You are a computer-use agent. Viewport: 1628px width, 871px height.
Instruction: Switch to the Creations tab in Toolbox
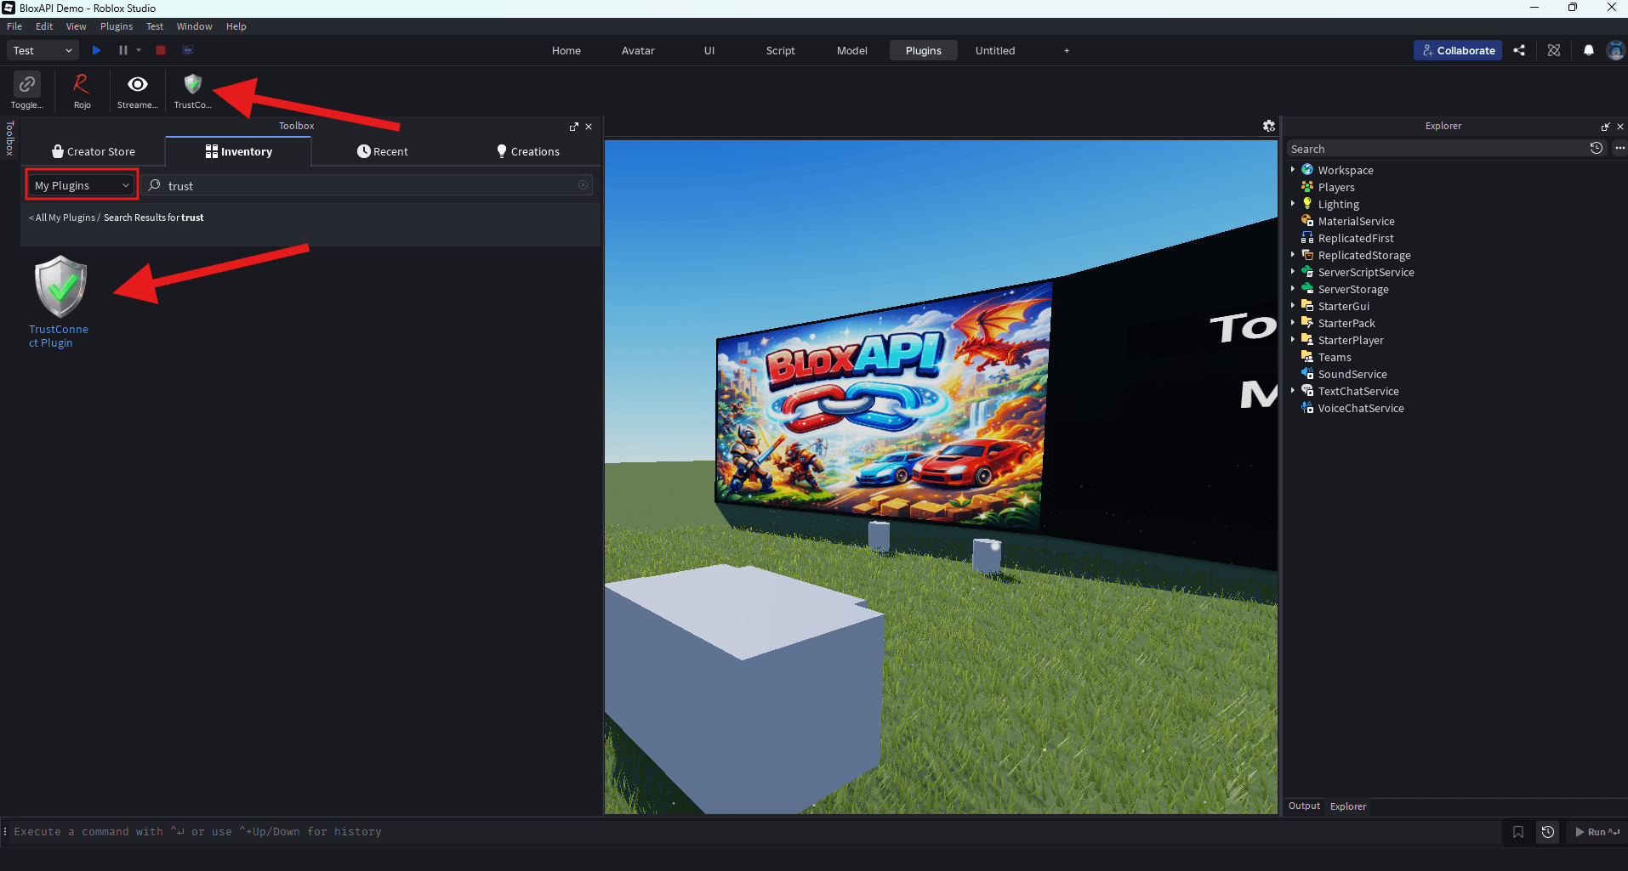(x=527, y=151)
